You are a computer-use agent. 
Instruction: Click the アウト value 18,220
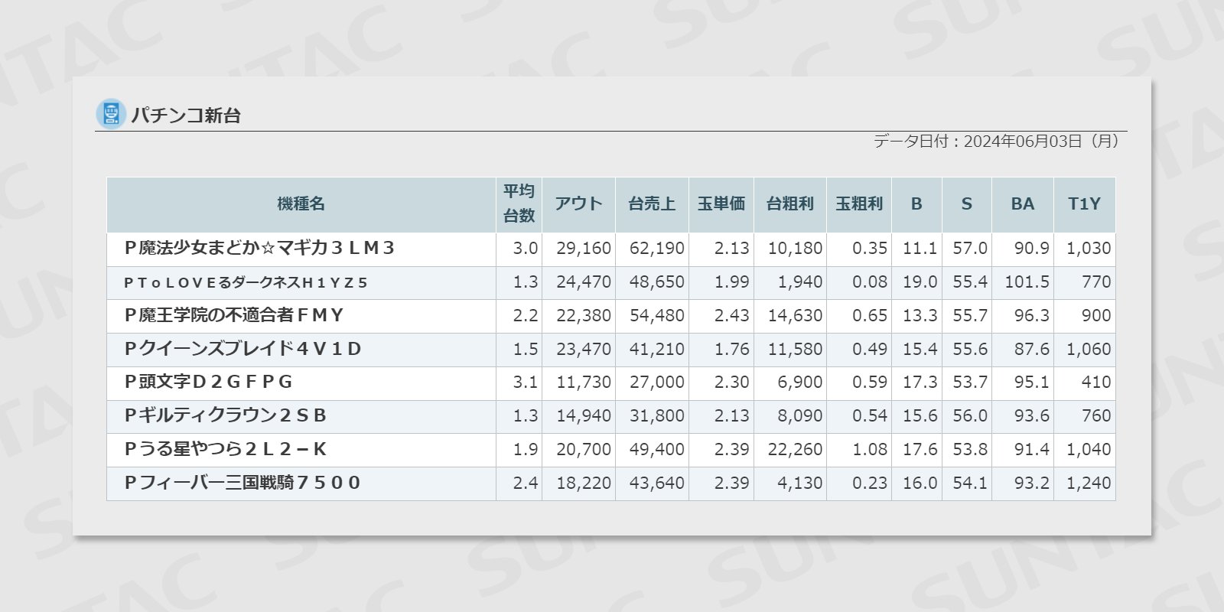584,483
